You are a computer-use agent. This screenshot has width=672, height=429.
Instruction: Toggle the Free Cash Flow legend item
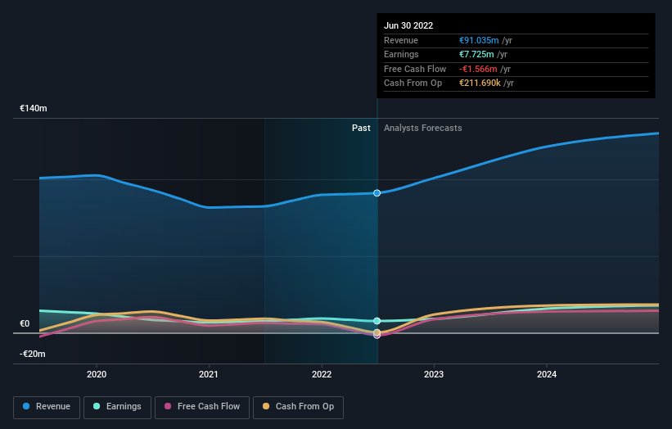click(x=202, y=407)
